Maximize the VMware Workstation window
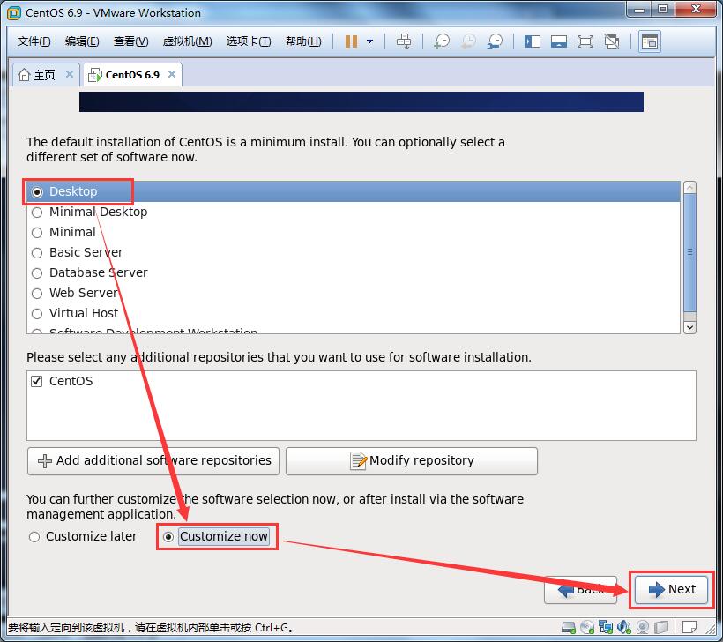This screenshot has width=723, height=642. pyautogui.click(x=663, y=9)
